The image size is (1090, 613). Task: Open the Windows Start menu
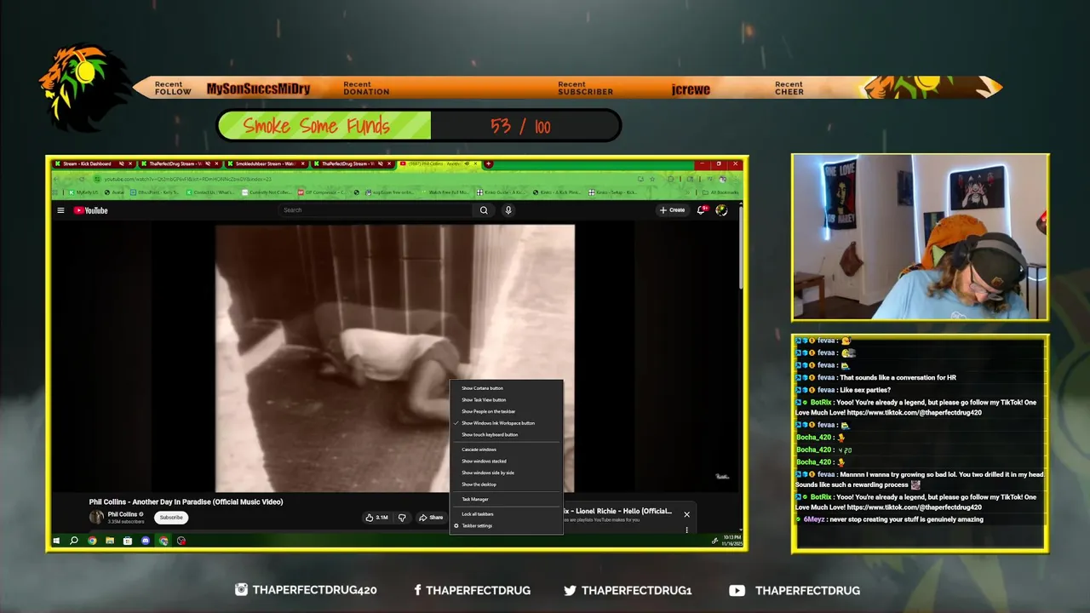coord(57,541)
